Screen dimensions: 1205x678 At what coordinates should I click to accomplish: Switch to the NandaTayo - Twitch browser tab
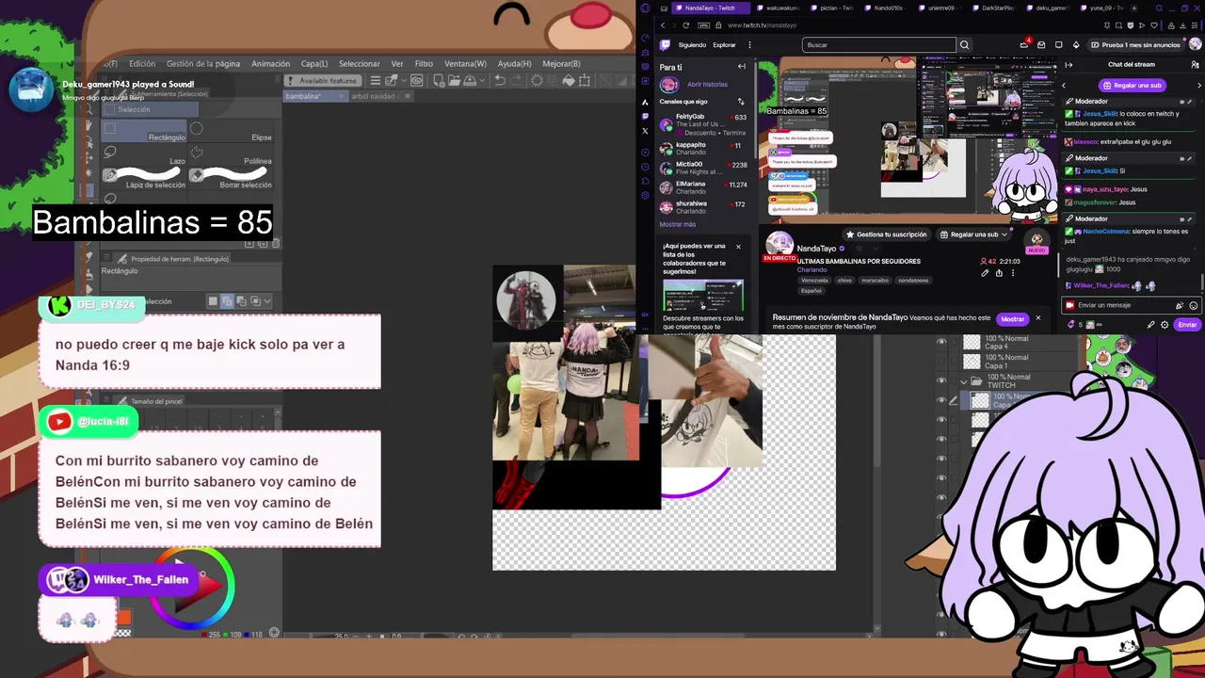pyautogui.click(x=711, y=8)
